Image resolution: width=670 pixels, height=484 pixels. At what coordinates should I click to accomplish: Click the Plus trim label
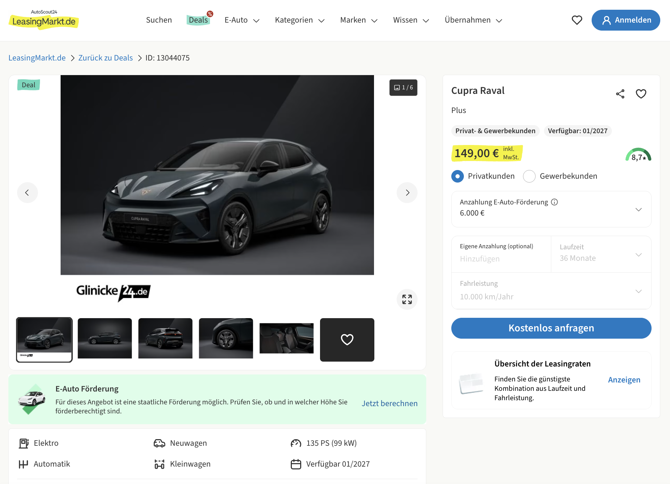pyautogui.click(x=459, y=111)
